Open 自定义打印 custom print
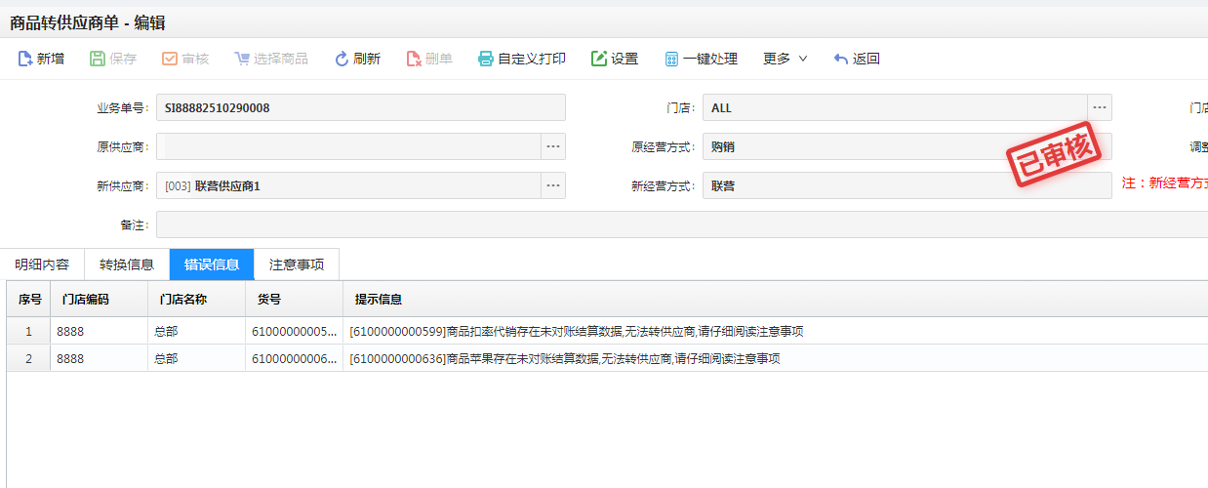 [x=486, y=59]
